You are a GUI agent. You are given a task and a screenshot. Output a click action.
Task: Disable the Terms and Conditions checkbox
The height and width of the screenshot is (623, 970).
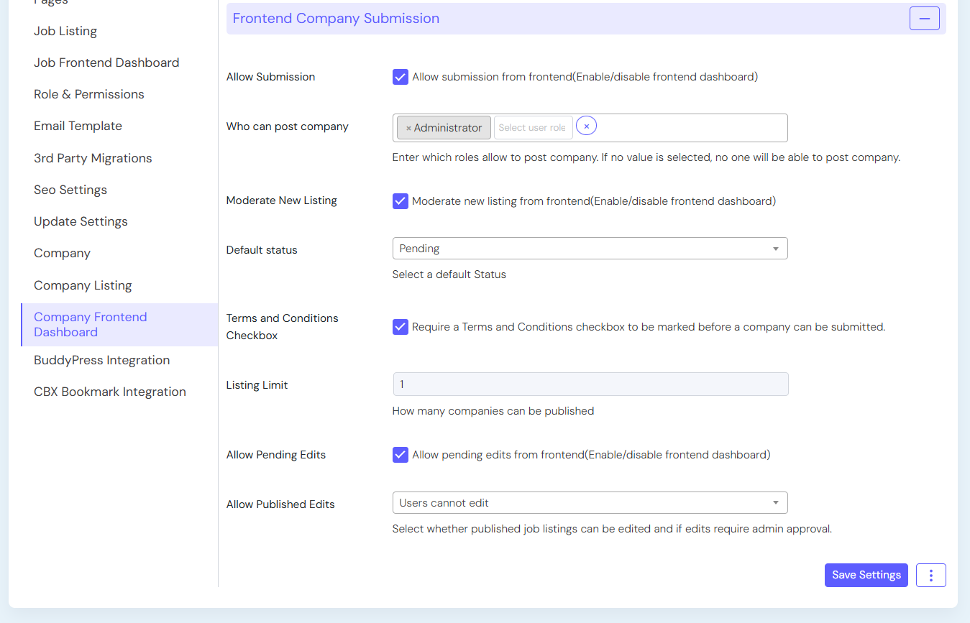(401, 327)
